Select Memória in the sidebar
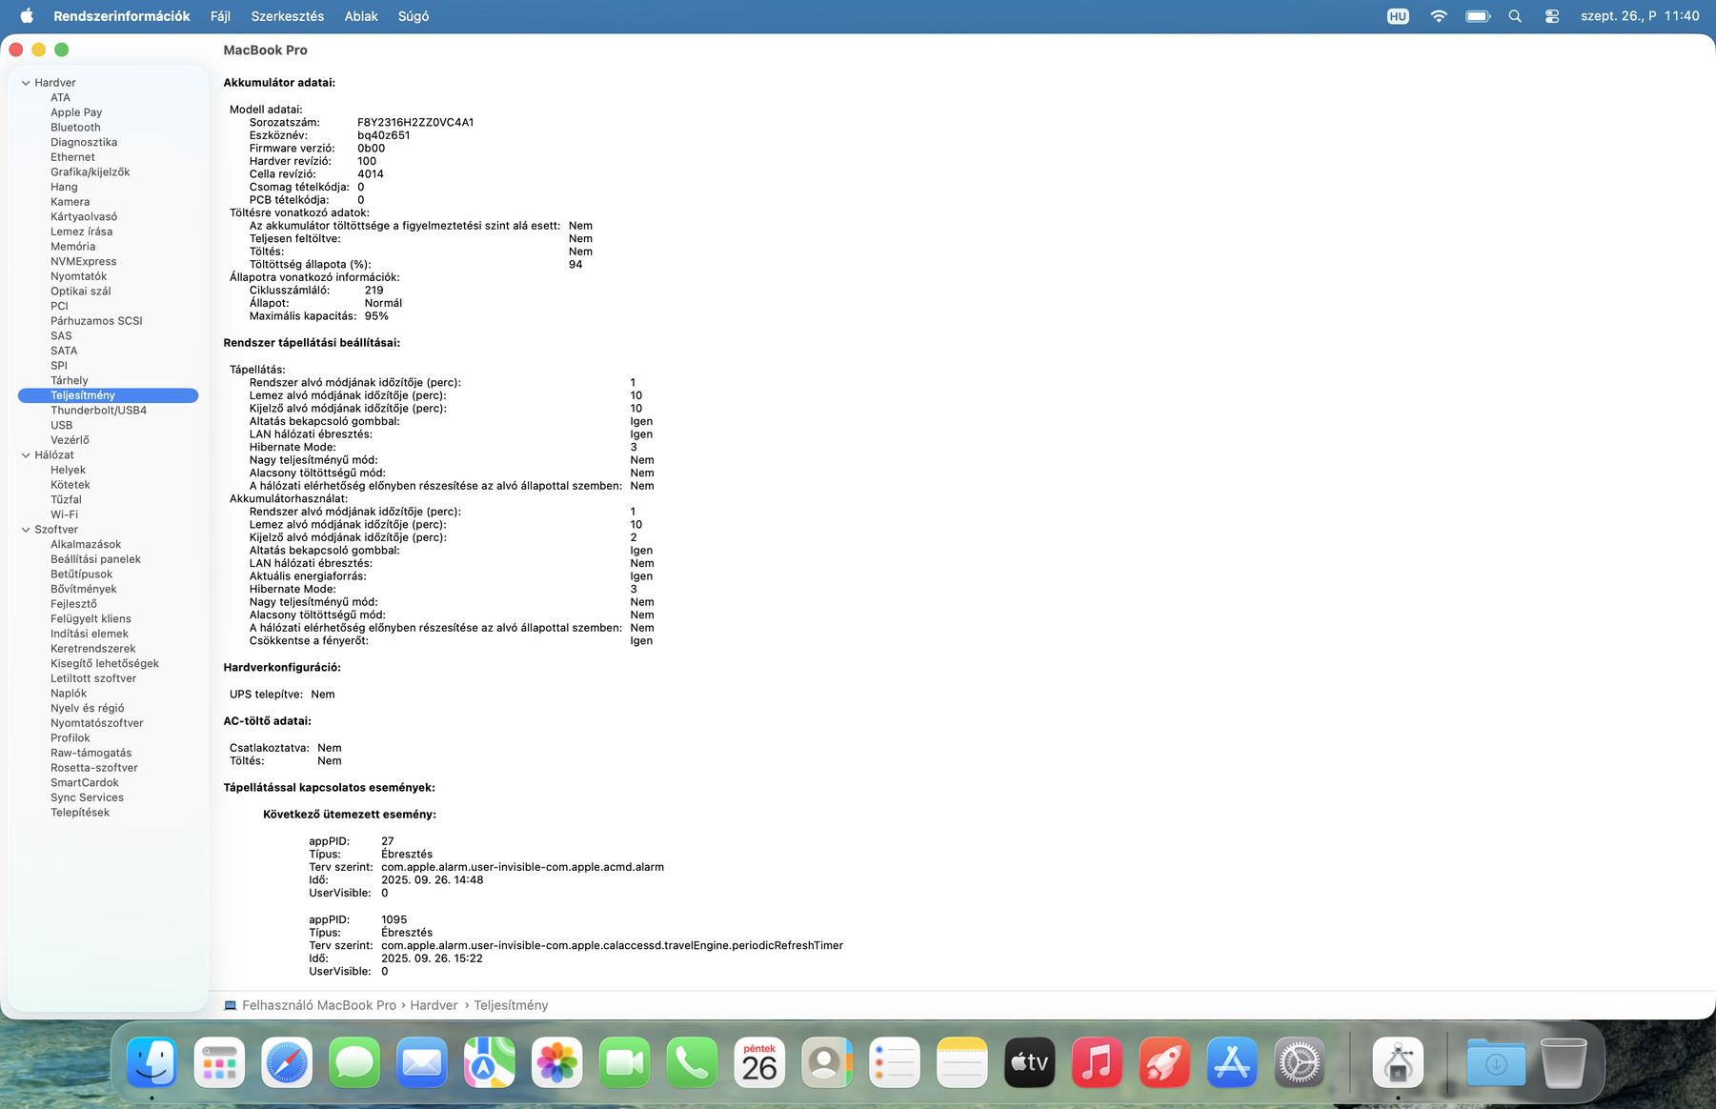Viewport: 1716px width, 1109px height. click(72, 247)
